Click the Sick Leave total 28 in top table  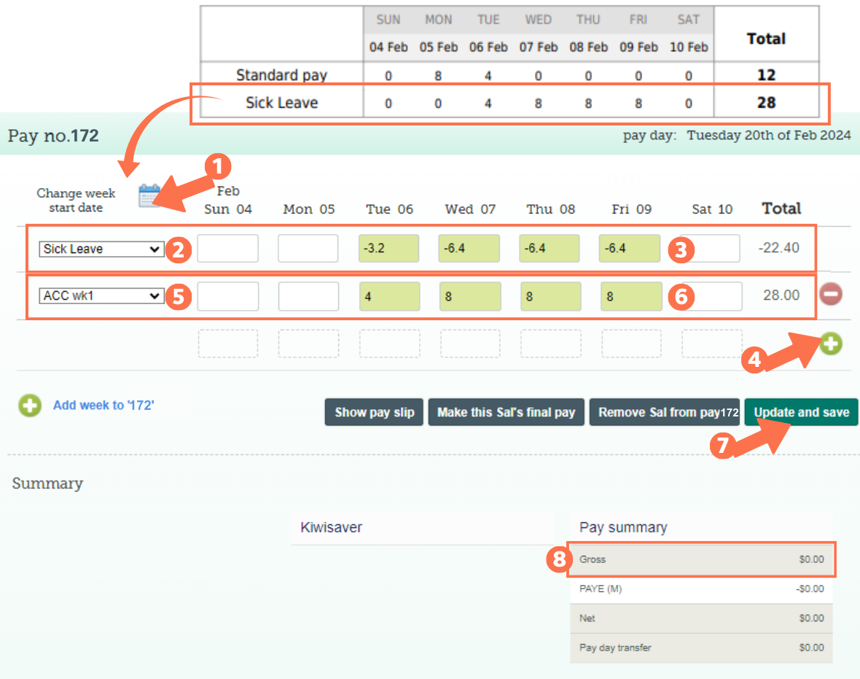click(766, 102)
